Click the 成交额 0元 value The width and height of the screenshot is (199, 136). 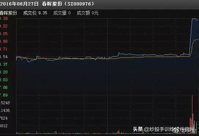pos(88,13)
